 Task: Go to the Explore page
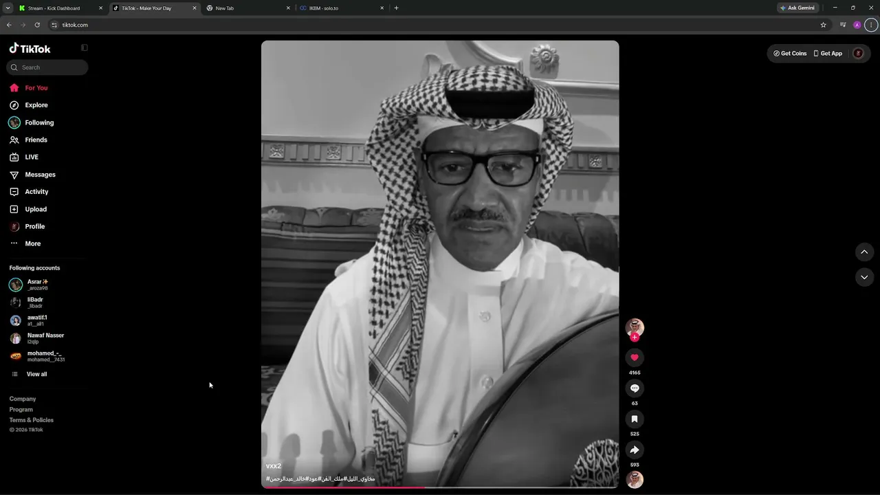[28, 105]
